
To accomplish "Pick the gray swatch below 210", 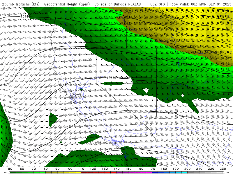I will (x=196, y=172).
